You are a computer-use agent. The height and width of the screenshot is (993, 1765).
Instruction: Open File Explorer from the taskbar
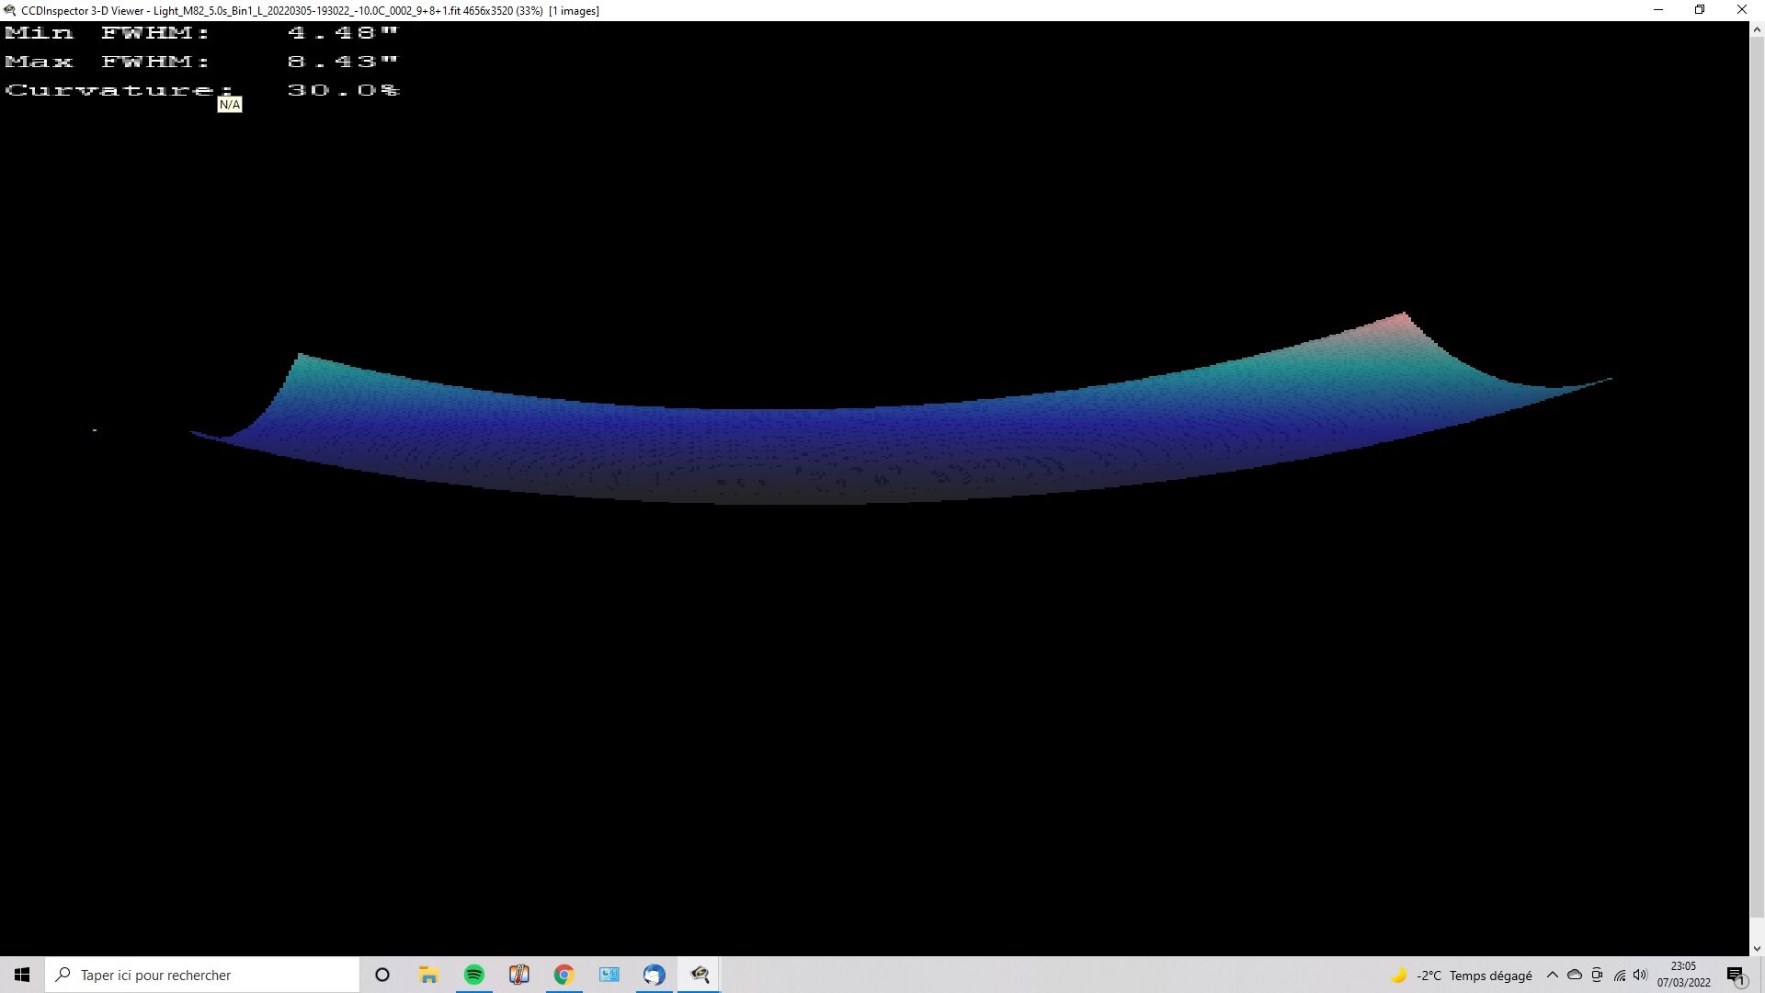pos(428,975)
